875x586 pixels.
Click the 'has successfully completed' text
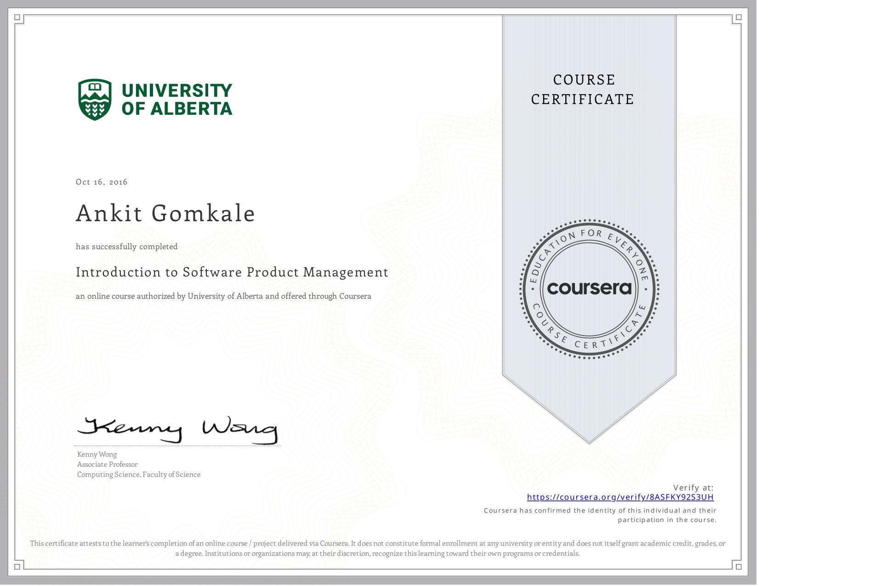[x=127, y=247]
